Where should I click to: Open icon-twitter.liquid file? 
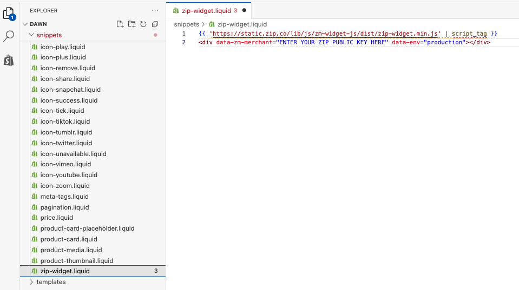(x=93, y=143)
